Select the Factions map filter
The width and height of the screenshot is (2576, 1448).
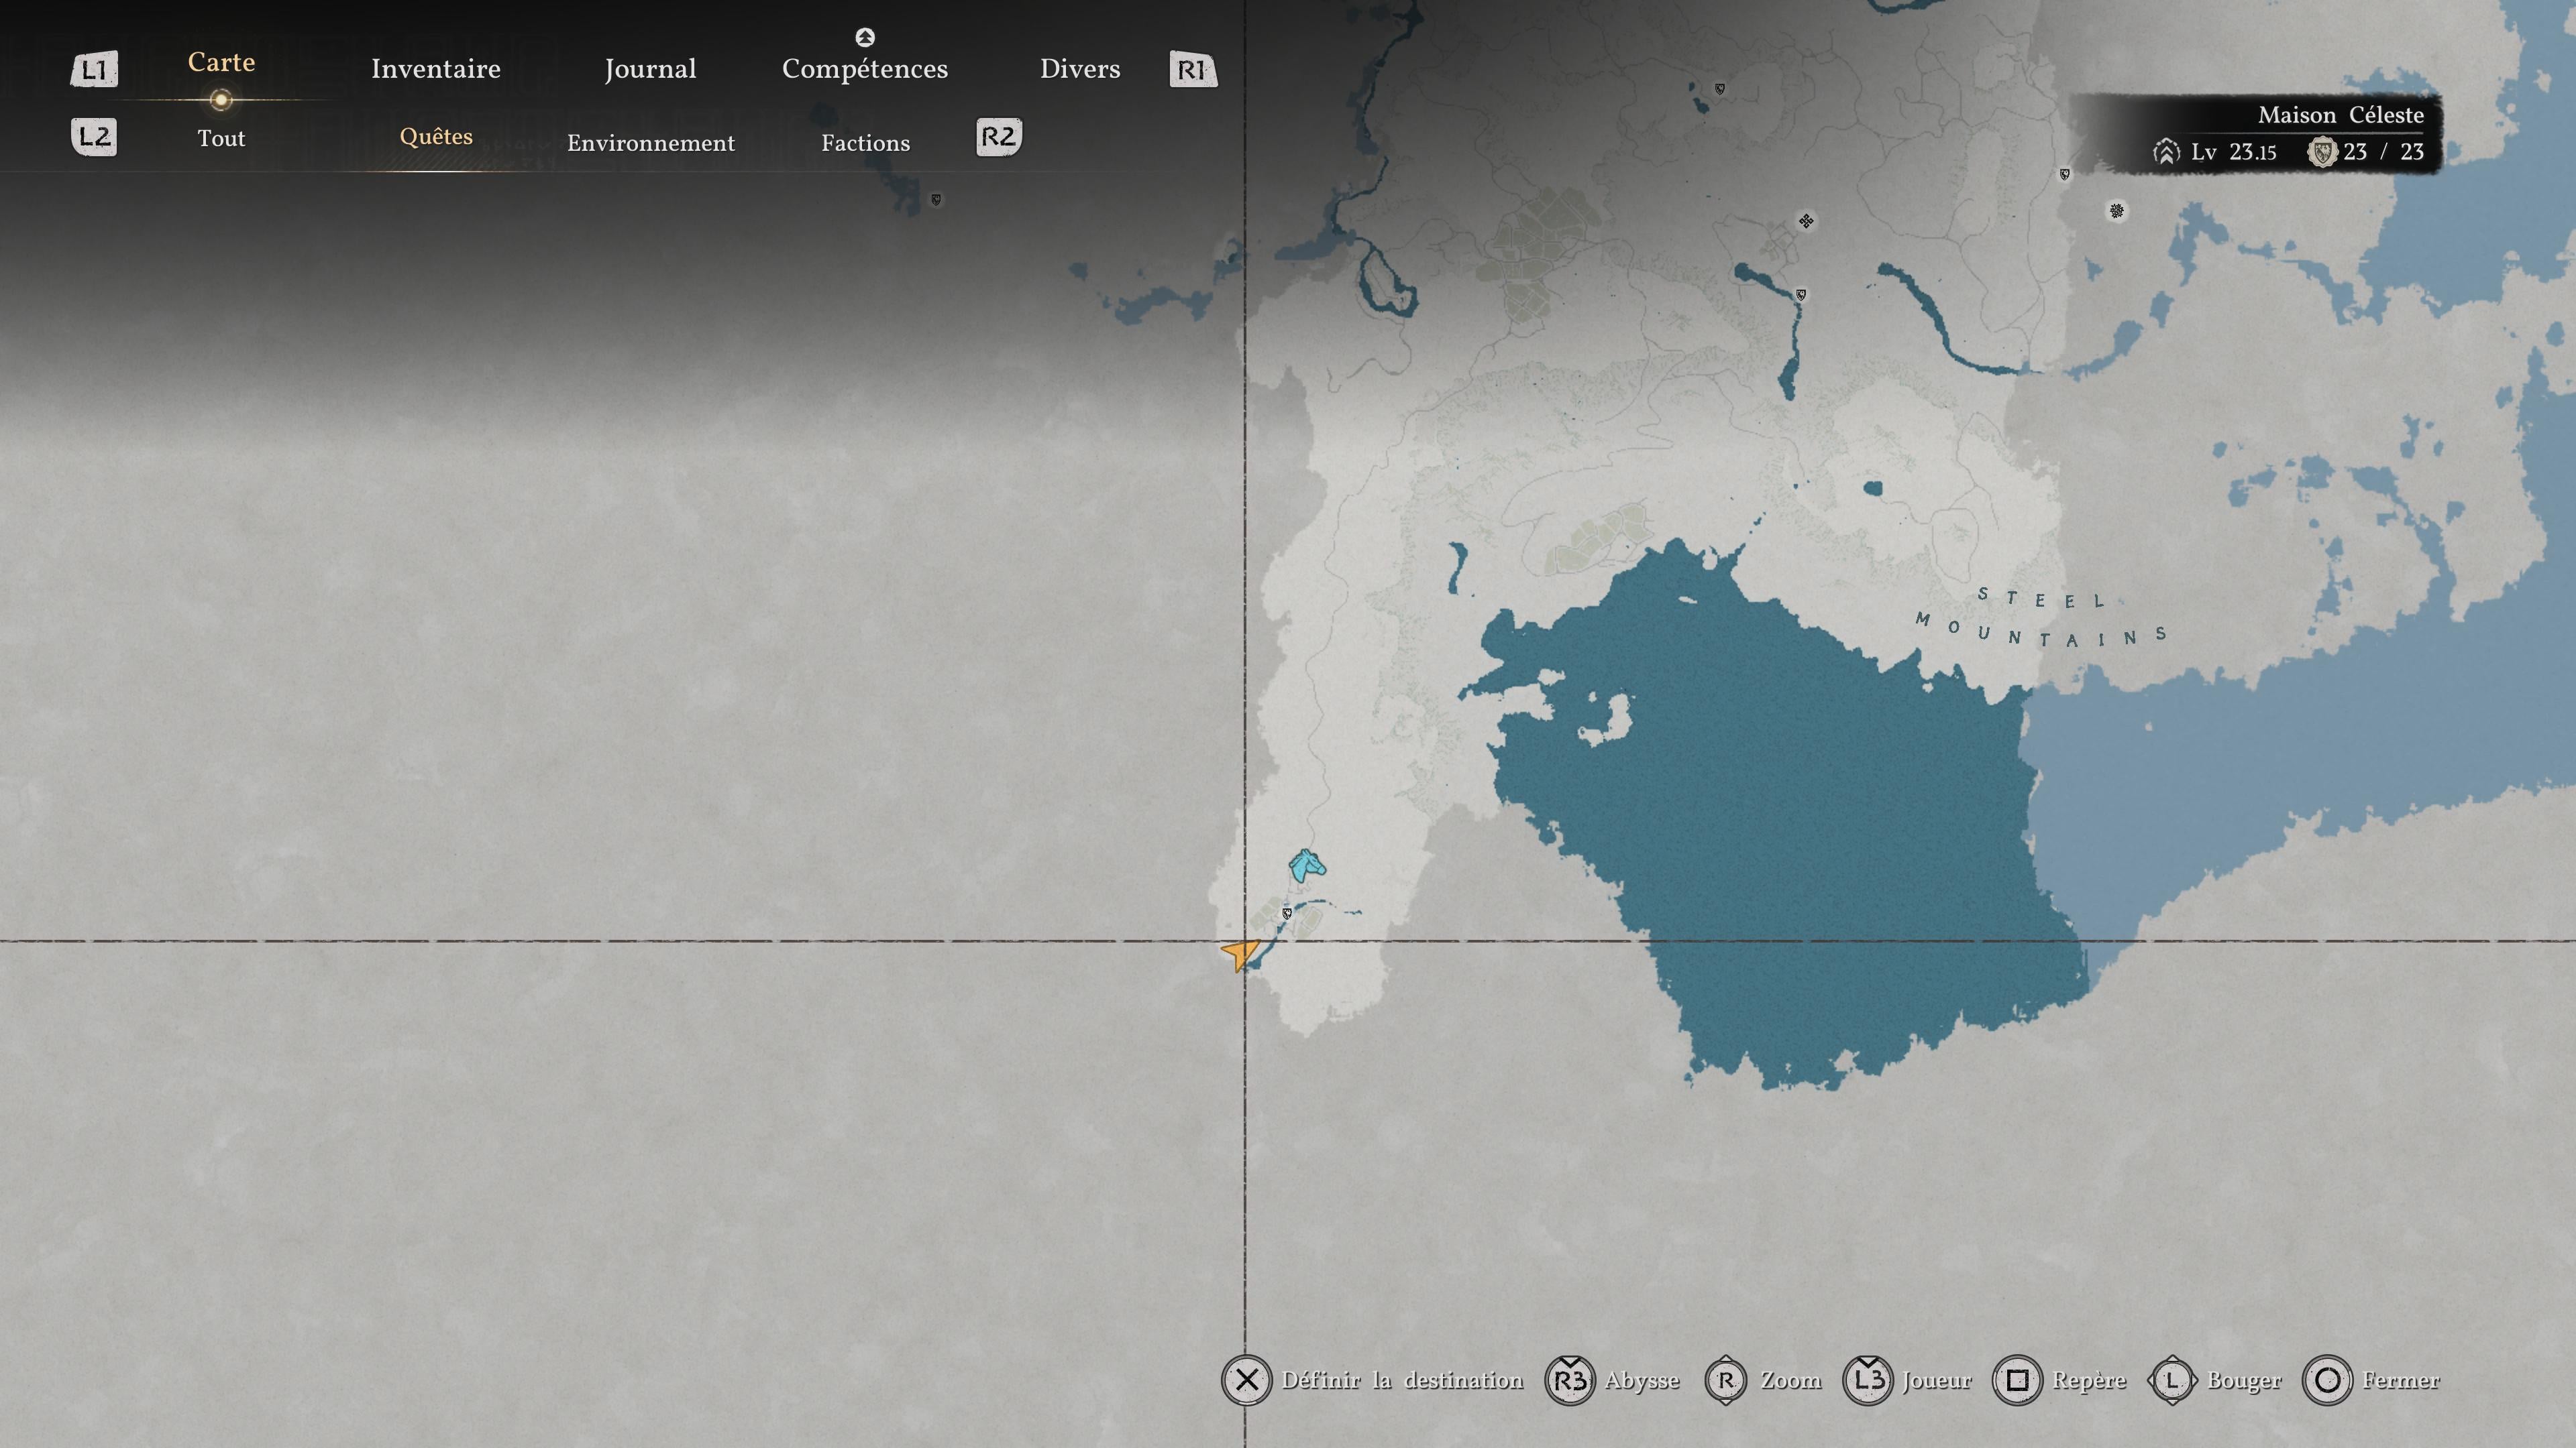[x=866, y=143]
